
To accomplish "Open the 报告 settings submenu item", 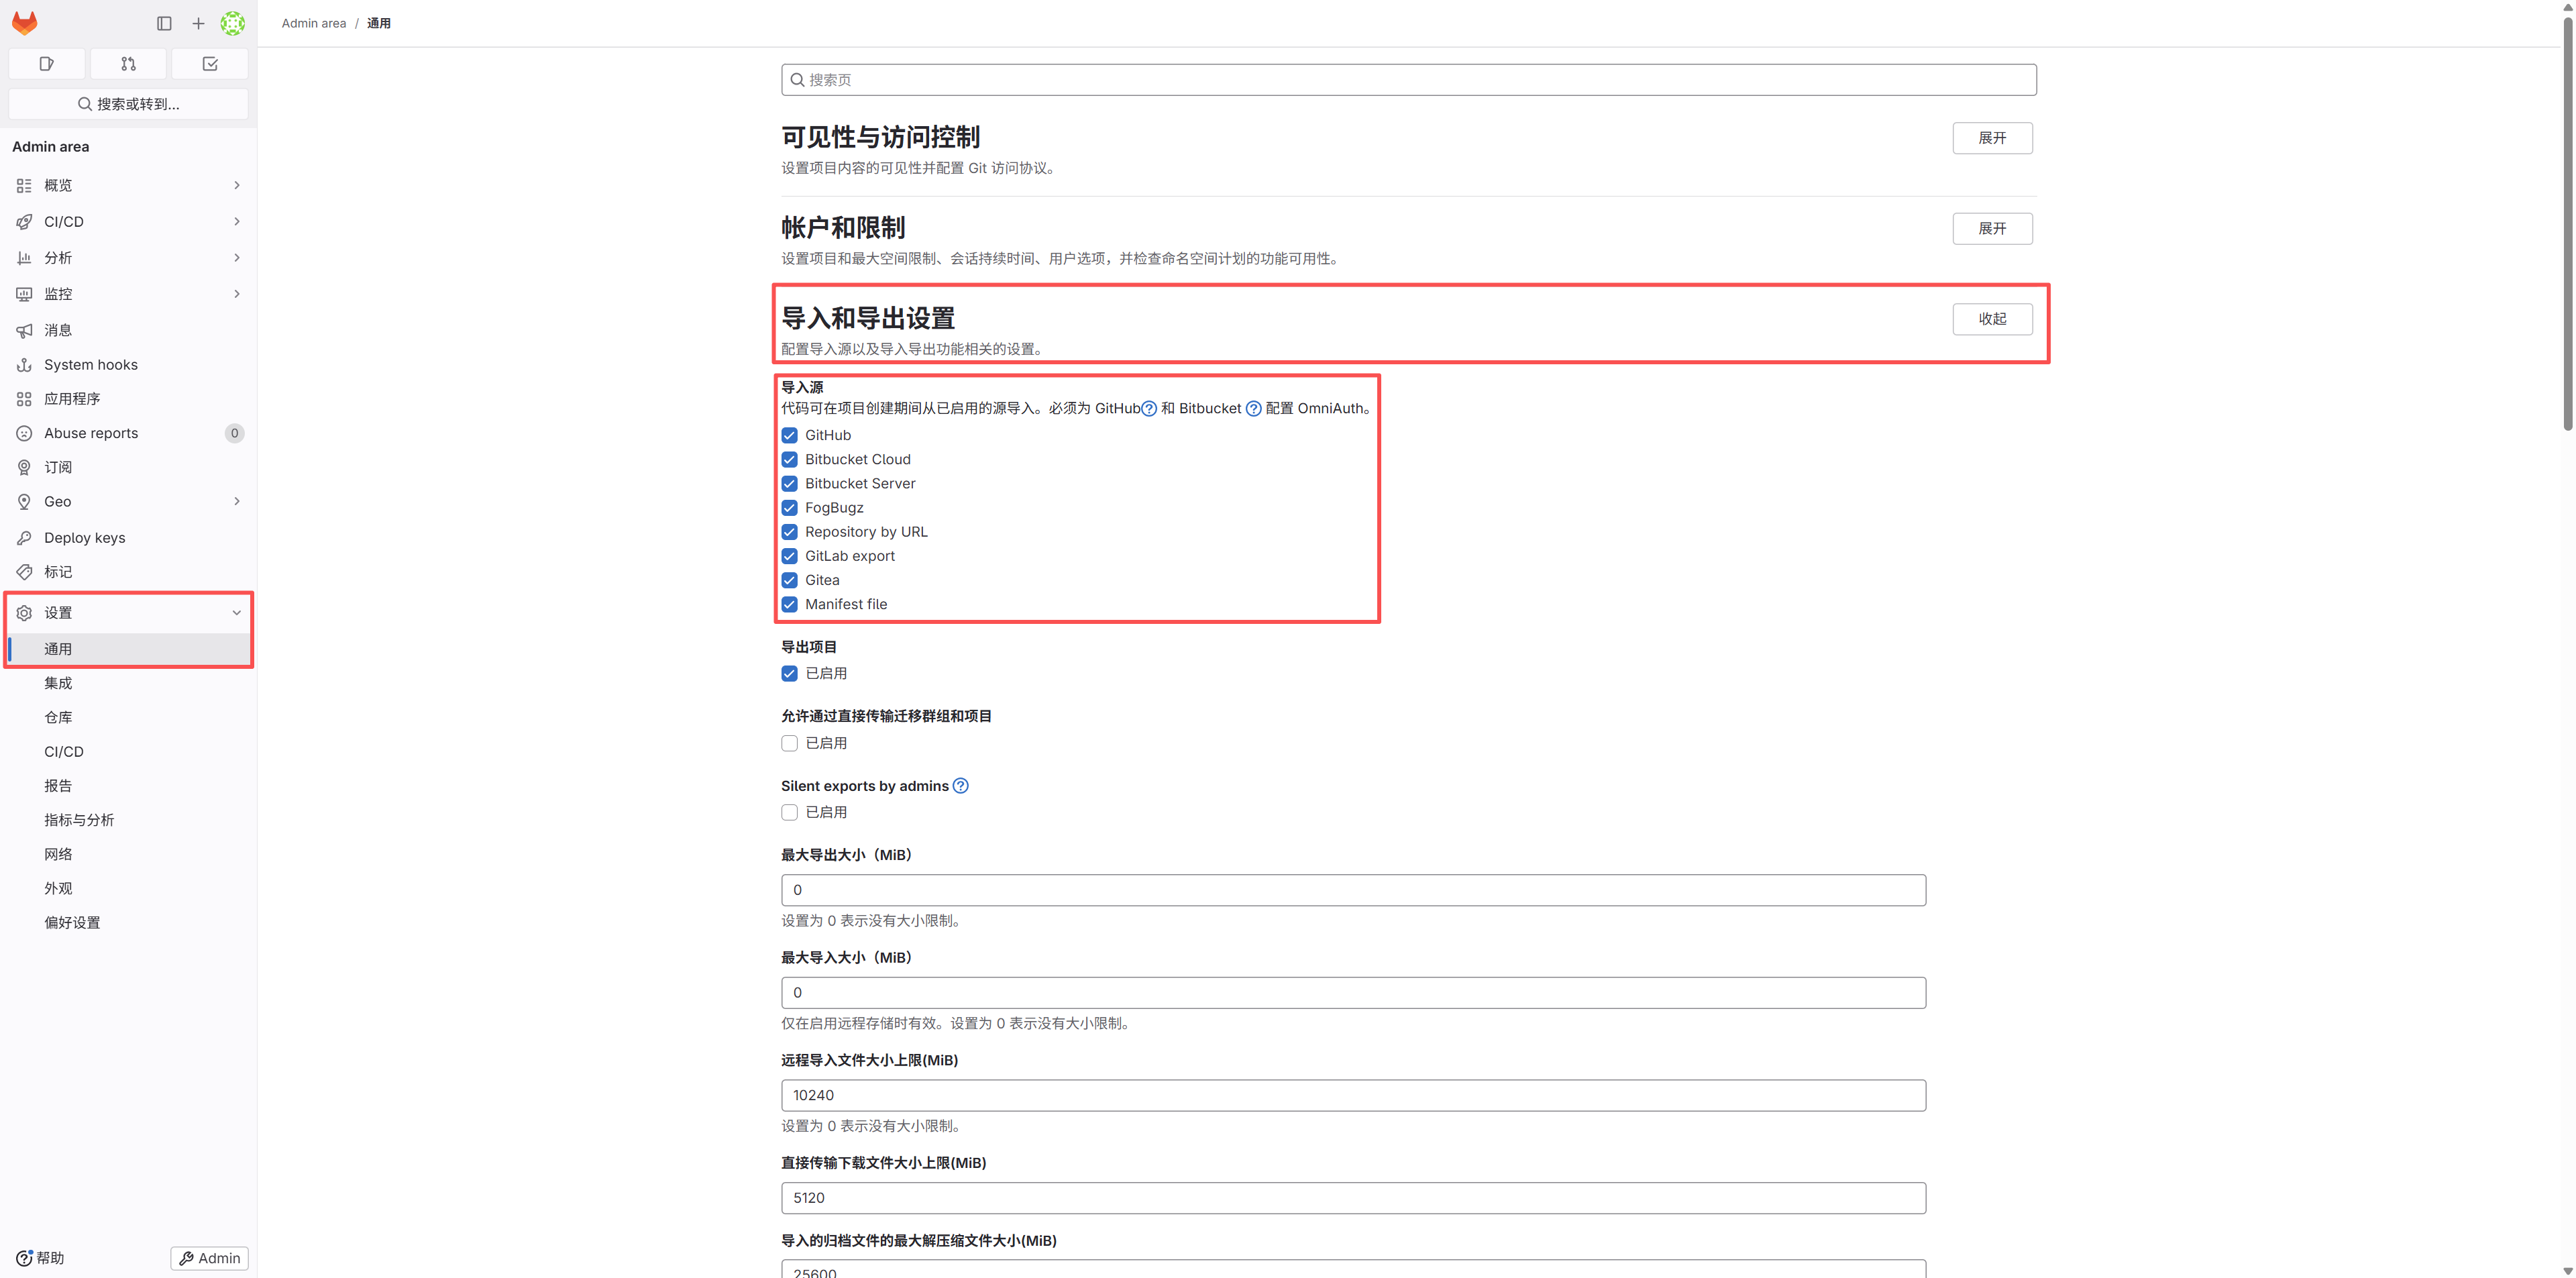I will point(128,786).
